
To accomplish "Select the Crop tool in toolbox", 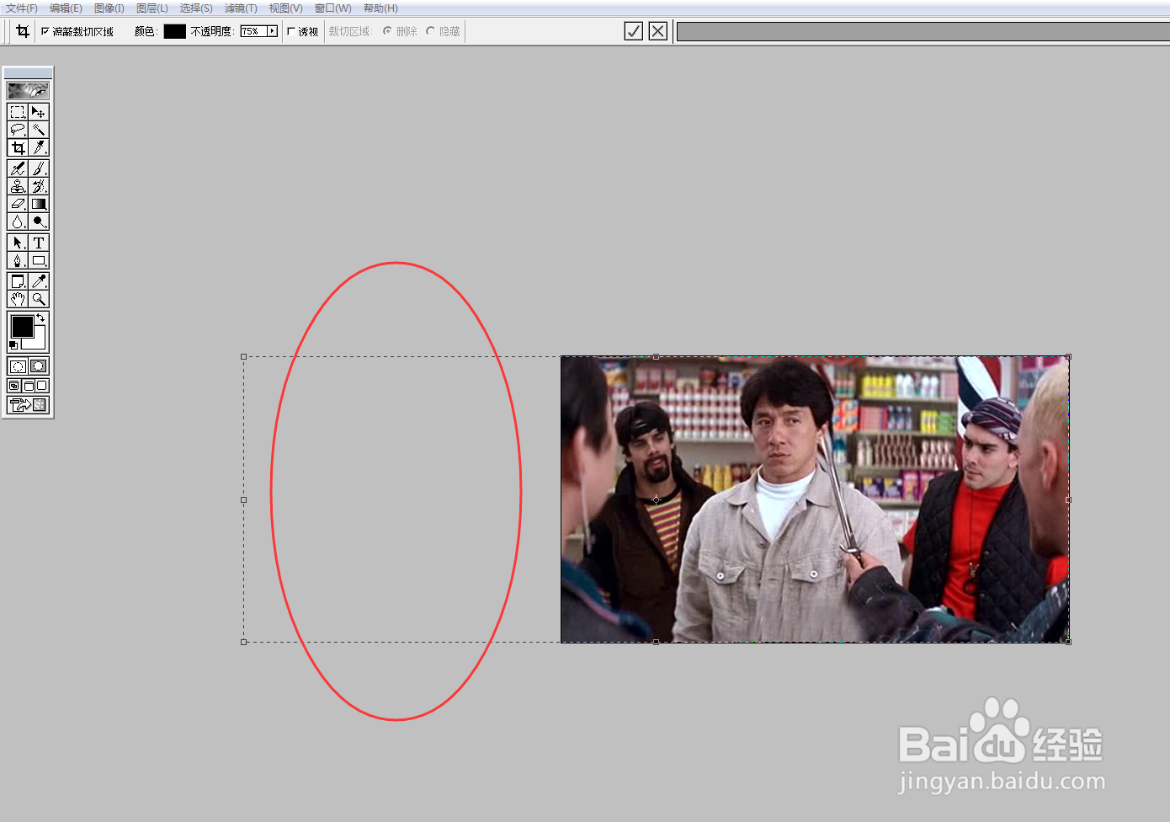I will (18, 147).
